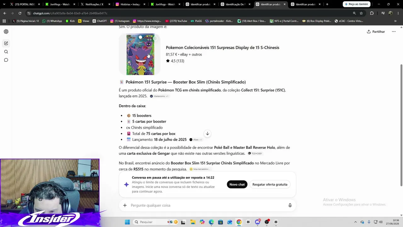Go back to the previous page
403x227 pixels.
tap(5, 13)
